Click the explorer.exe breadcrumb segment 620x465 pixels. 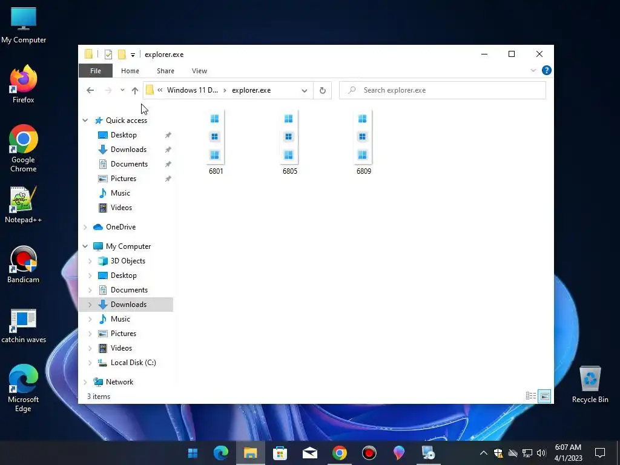point(251,90)
